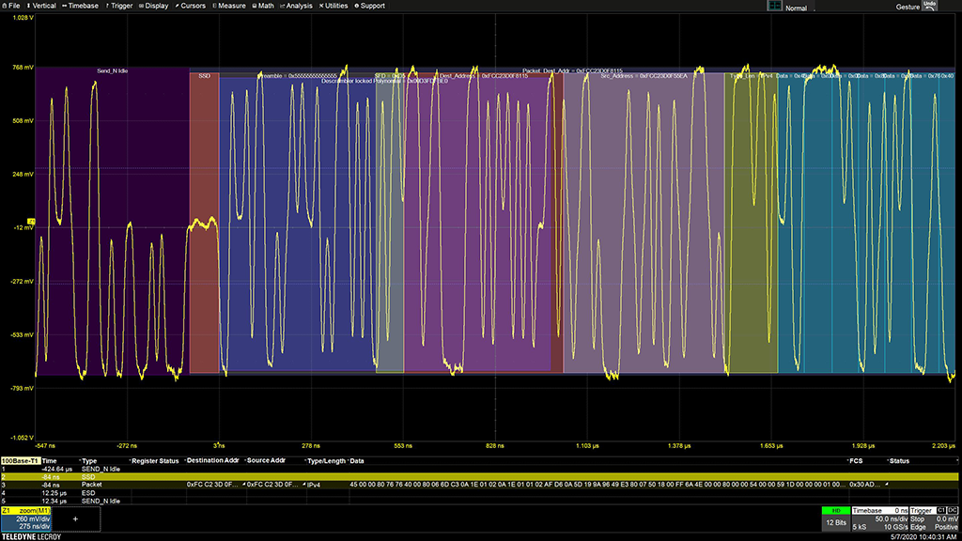Click the C1 trigger source badge
The image size is (962, 541).
[941, 510]
